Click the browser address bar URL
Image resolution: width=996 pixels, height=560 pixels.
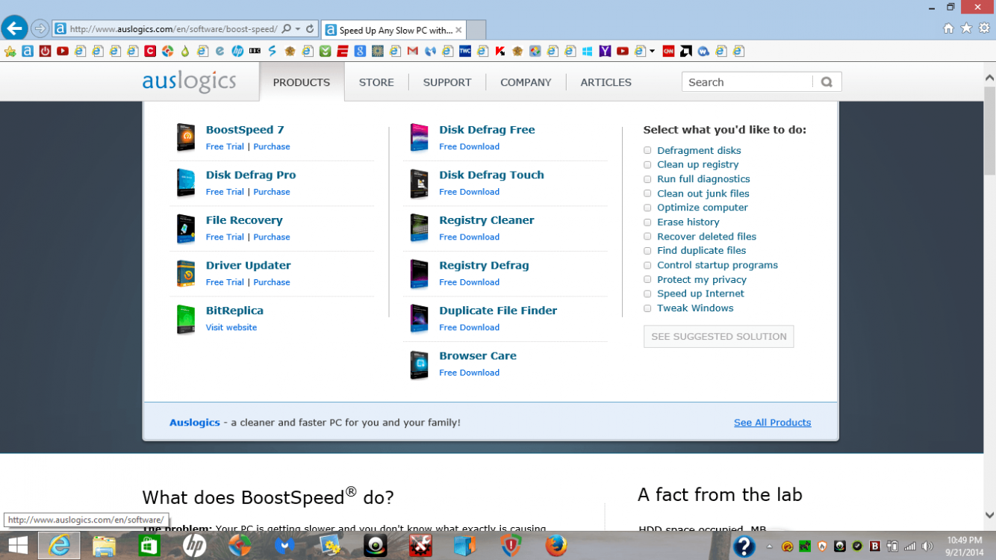[x=173, y=29]
